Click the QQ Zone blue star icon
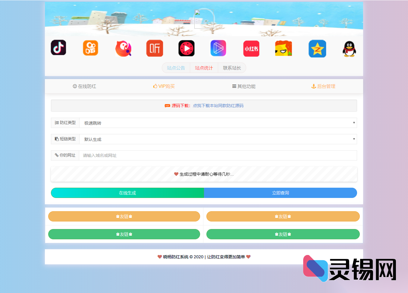Screen dimensions: 408x293 (317, 48)
